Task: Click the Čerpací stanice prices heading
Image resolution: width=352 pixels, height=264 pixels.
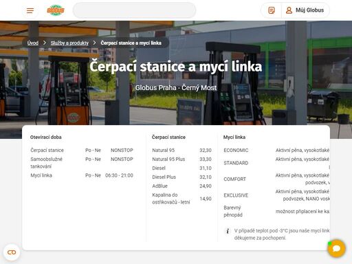Action: (x=168, y=137)
